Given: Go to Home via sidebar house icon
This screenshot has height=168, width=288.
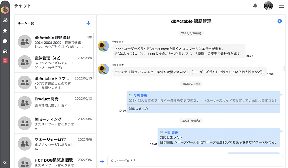Looking at the screenshot, I should (x=5, y=20).
